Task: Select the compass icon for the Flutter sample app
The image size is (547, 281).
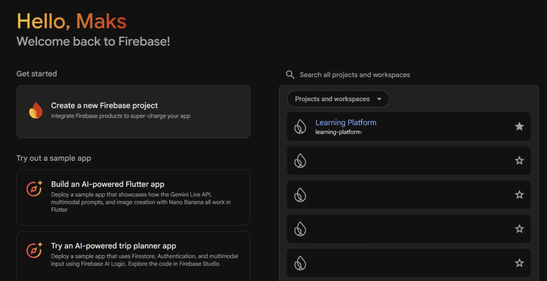Action: [x=34, y=188]
